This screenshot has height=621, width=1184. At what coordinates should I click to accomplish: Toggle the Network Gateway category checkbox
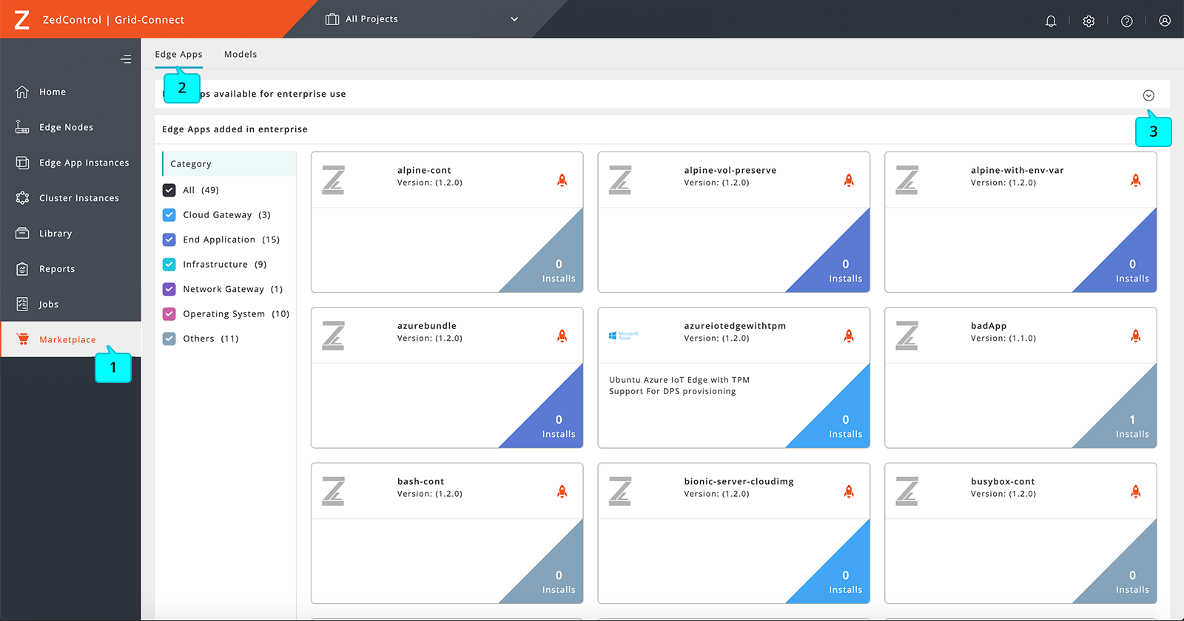click(x=169, y=289)
